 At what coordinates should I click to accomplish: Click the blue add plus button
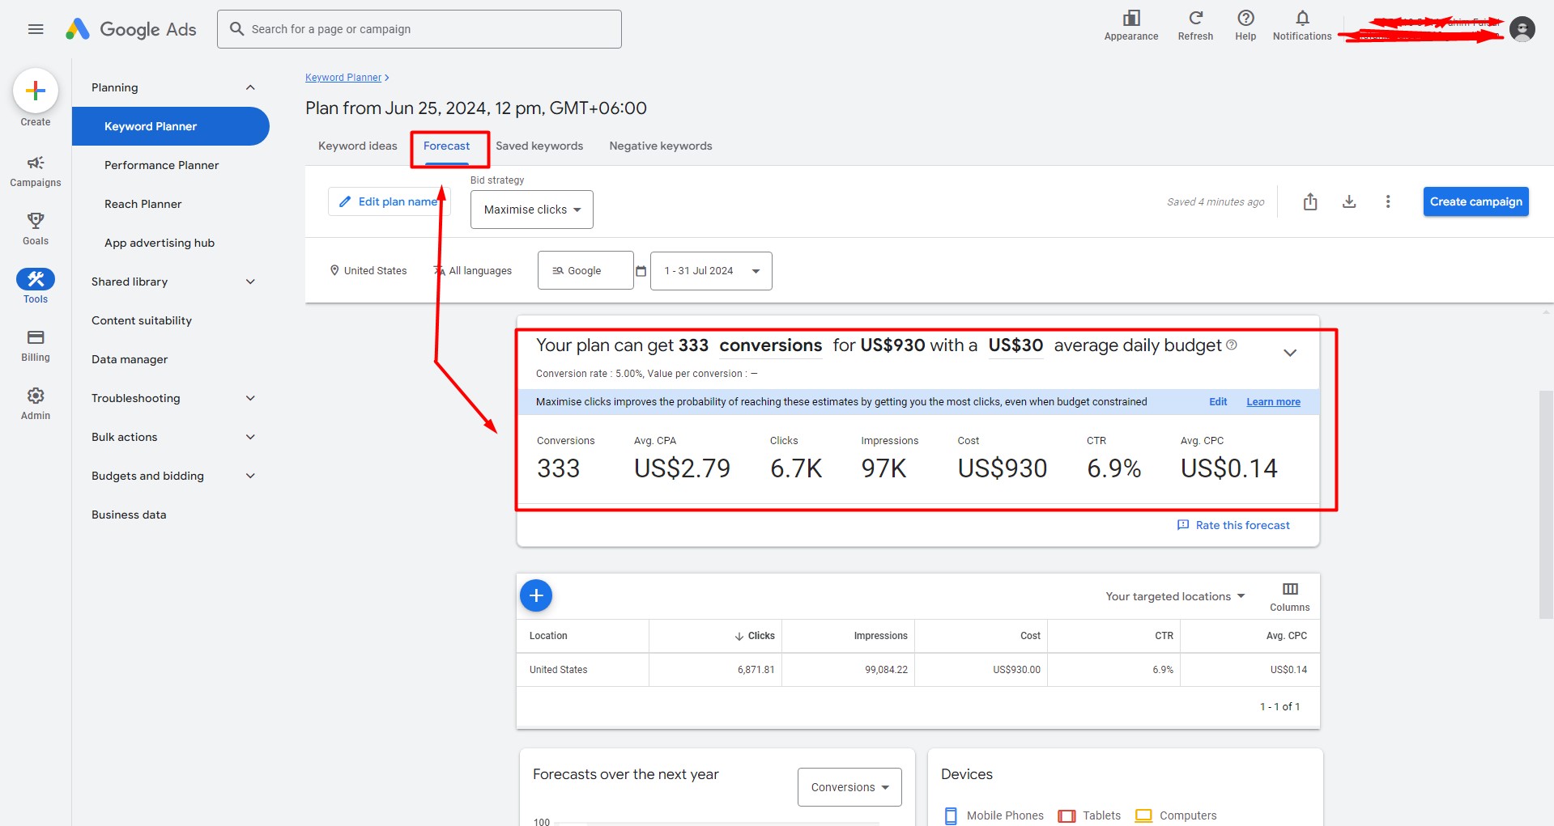[536, 595]
